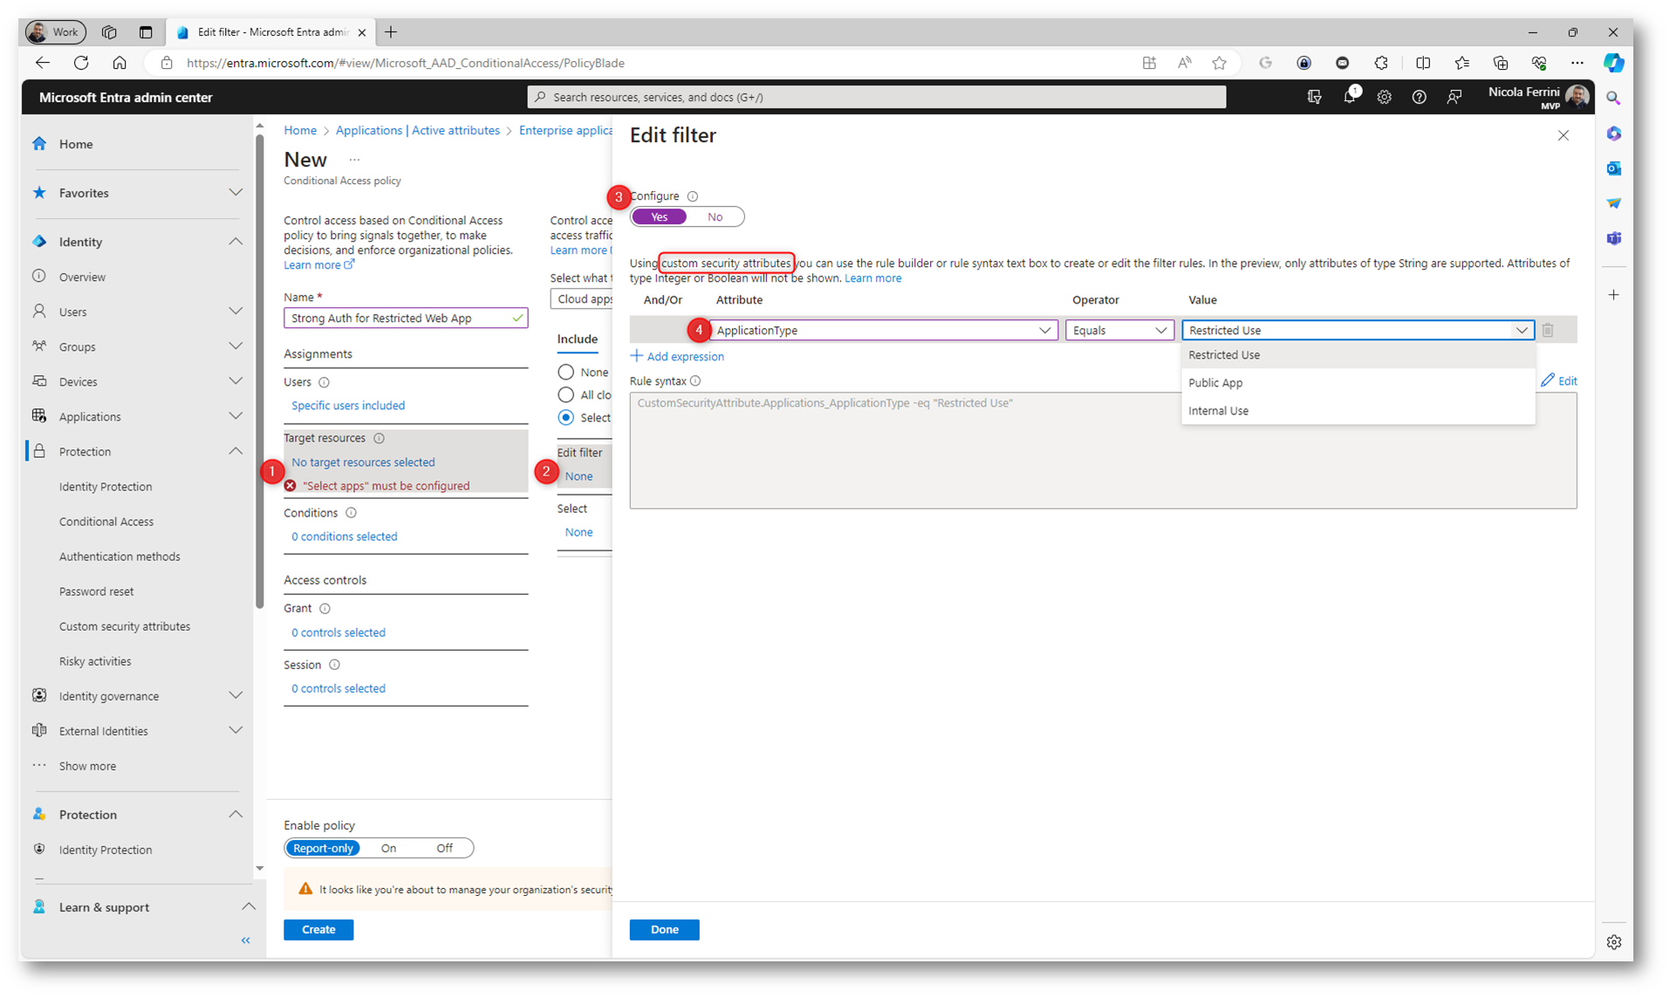Click the browser Home icon
This screenshot has height=998, width=1670.
point(120,63)
